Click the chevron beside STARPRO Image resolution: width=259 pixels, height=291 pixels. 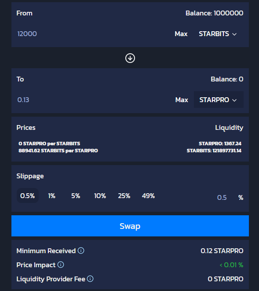[x=234, y=100]
